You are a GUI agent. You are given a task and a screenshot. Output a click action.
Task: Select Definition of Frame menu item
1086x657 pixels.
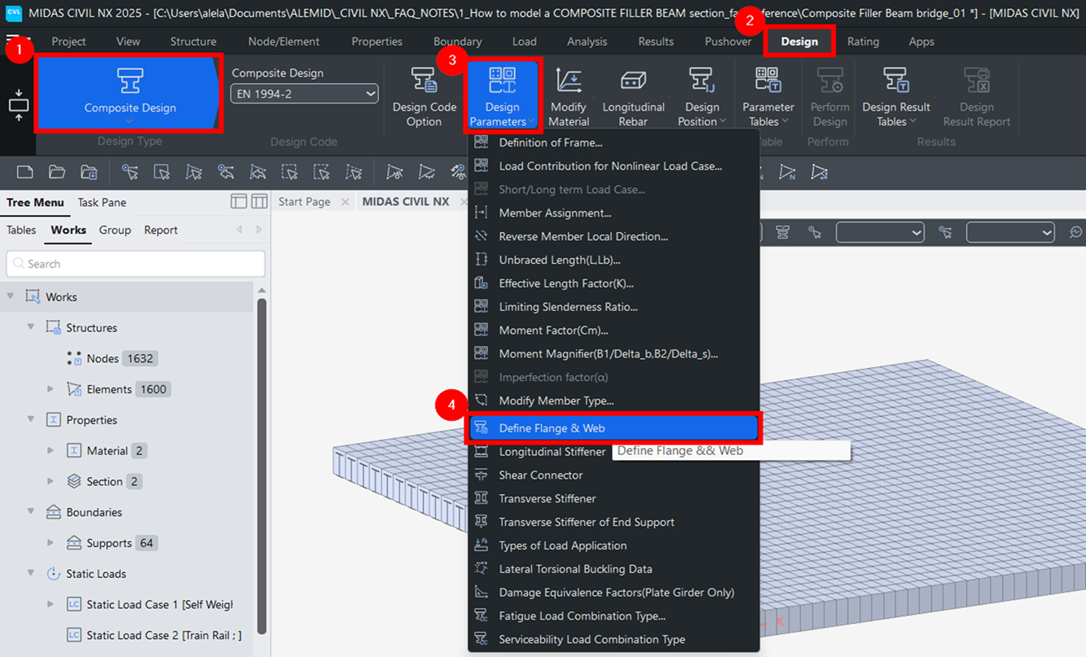tap(613, 142)
